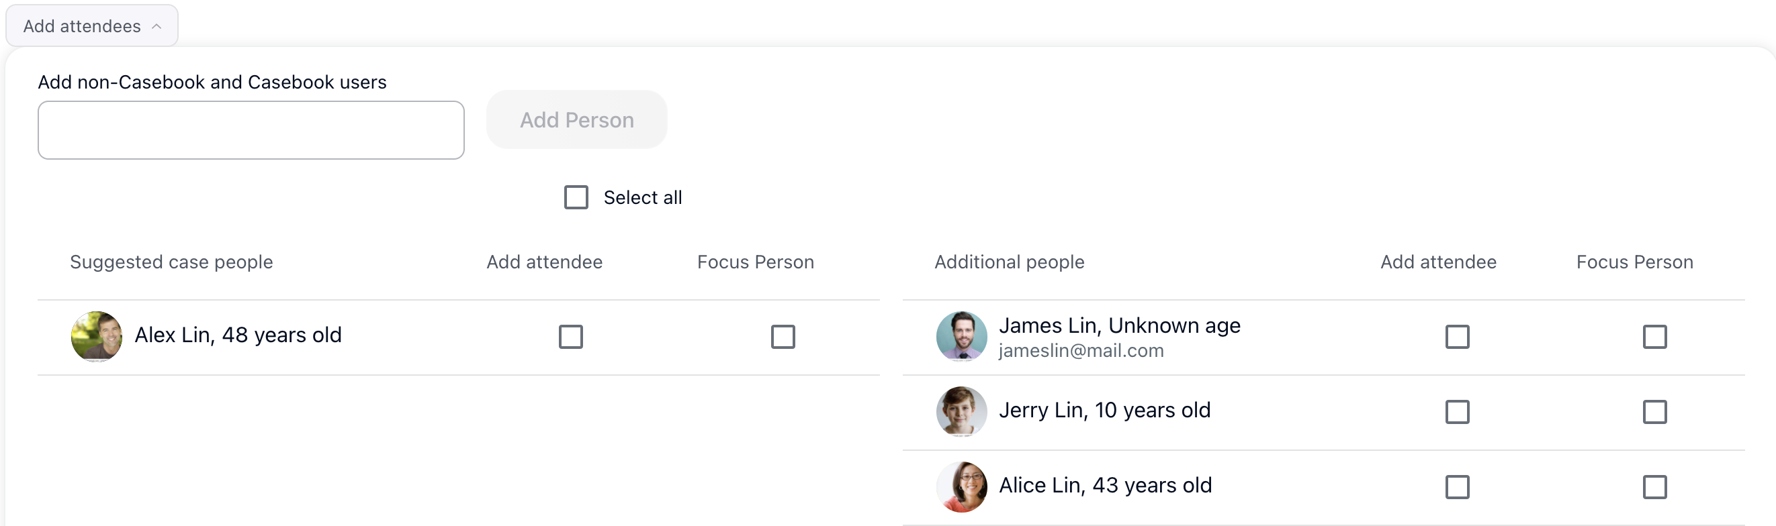Tick Add attendee for Jerry Lin
The width and height of the screenshot is (1776, 526).
pyautogui.click(x=1457, y=412)
